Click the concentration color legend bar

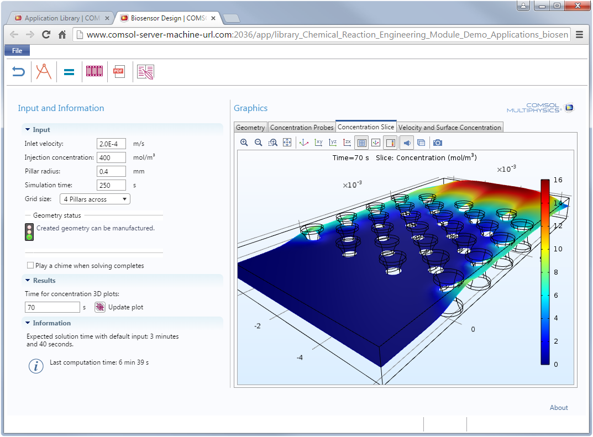[x=545, y=272]
